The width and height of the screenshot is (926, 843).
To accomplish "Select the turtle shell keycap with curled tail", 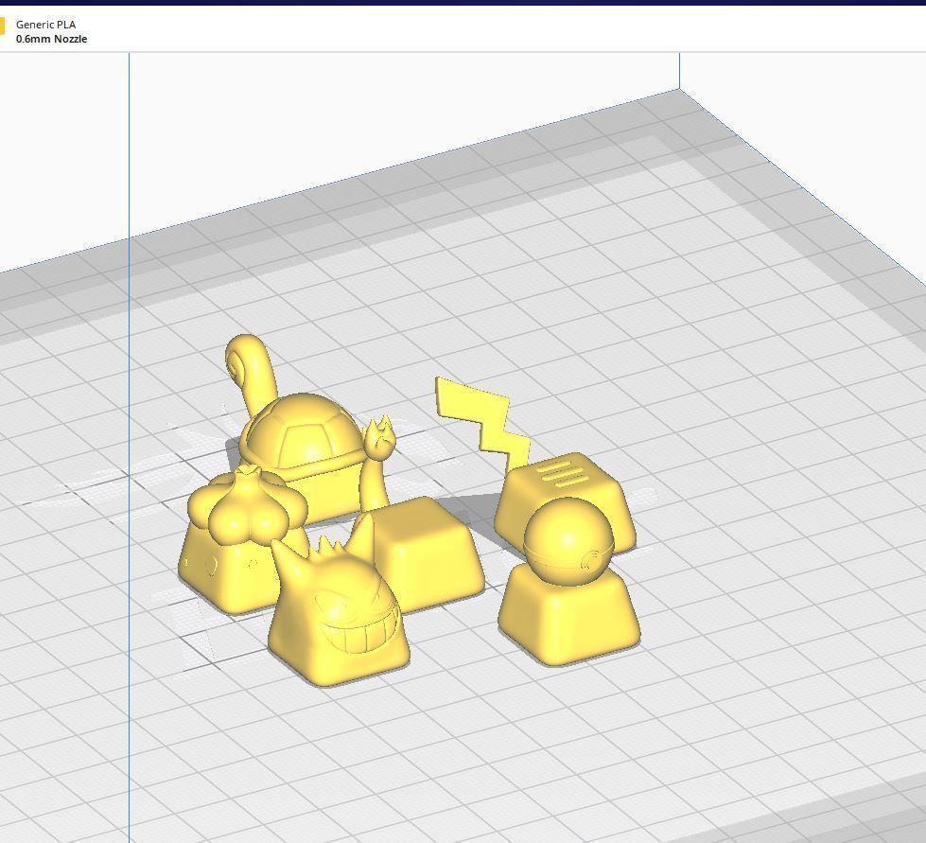I will pos(301,437).
